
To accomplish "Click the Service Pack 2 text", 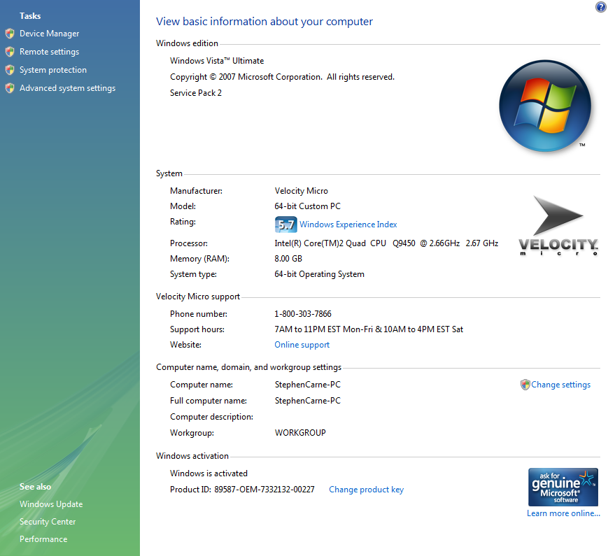I will tap(196, 93).
